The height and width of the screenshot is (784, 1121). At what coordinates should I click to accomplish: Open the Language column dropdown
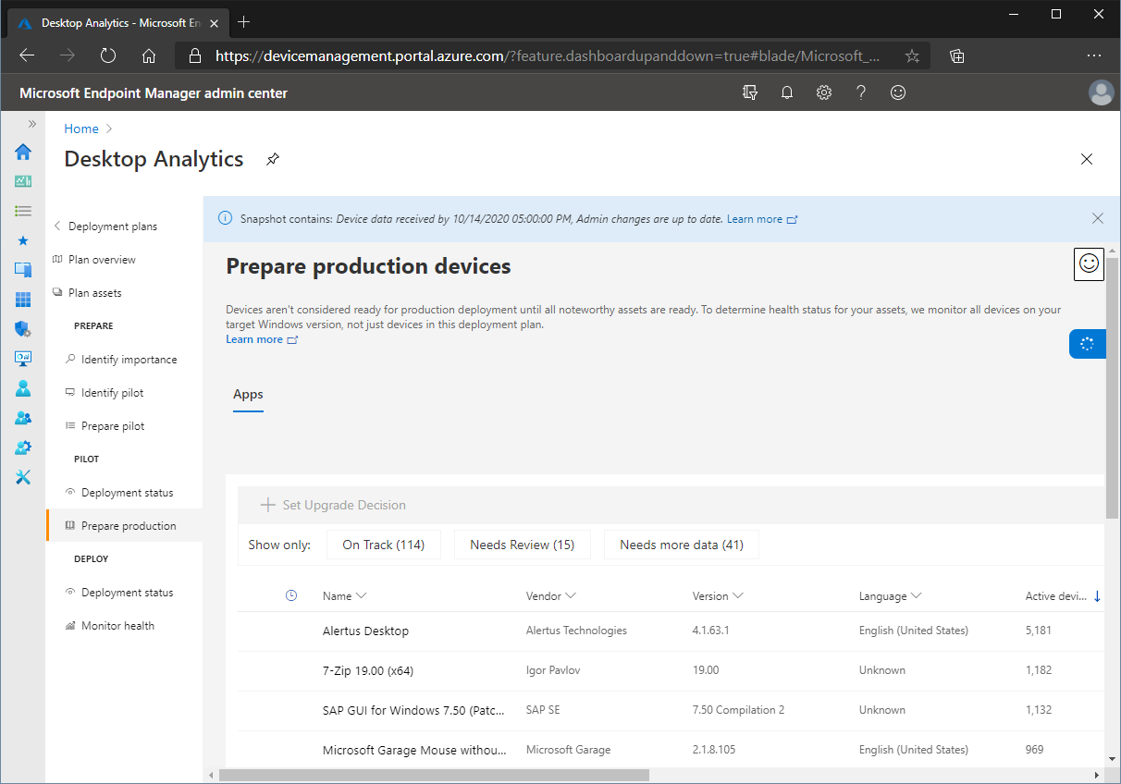pyautogui.click(x=916, y=596)
